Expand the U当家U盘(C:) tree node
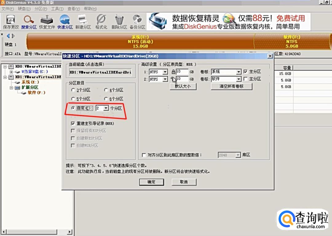This screenshot has width=332, height=236. tap(11, 72)
